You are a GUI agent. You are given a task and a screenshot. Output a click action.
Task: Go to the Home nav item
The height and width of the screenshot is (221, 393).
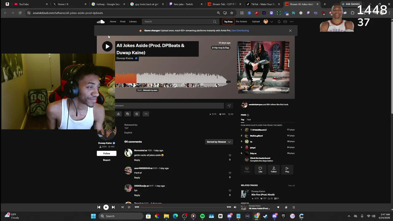pyautogui.click(x=113, y=21)
